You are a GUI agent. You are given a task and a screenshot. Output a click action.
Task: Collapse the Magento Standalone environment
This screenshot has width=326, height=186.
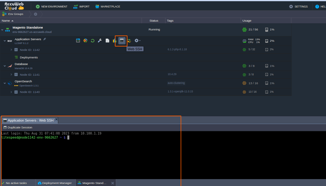3,30
